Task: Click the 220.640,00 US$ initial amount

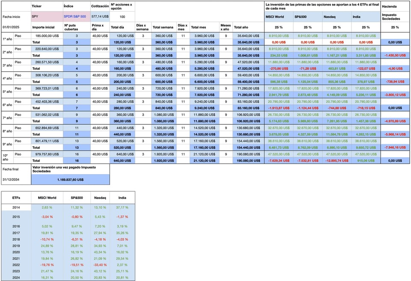Action: [x=47, y=49]
